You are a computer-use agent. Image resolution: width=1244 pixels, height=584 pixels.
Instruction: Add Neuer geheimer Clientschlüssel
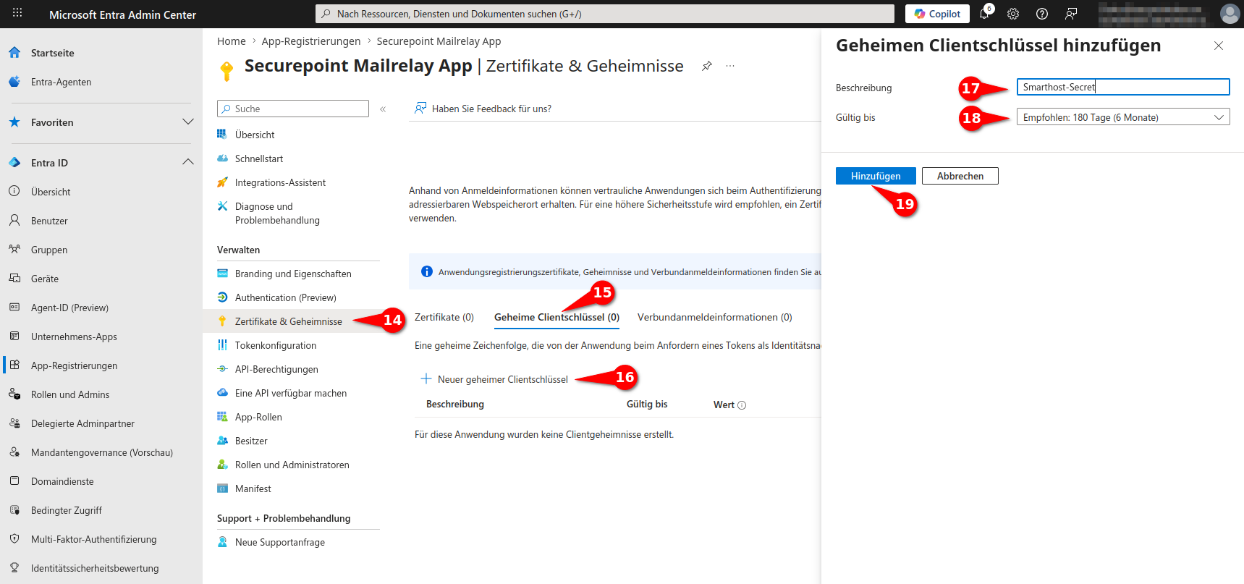coord(495,379)
